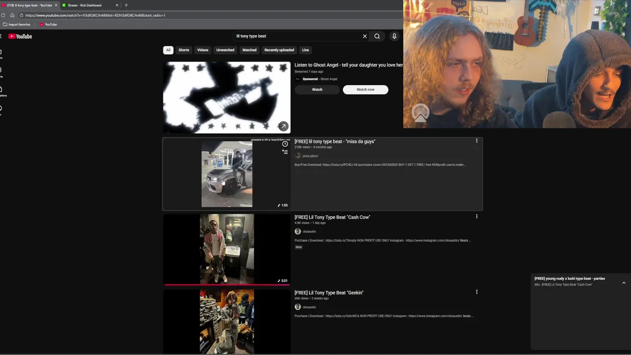Open the Ghost Angel sponsored title
631x355 pixels.
coord(349,65)
